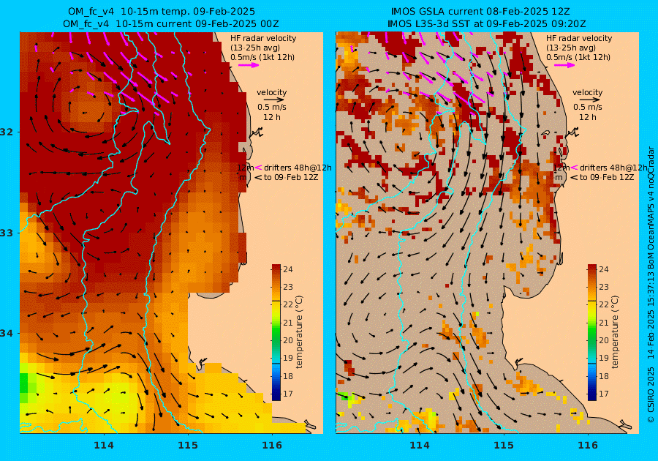Click longitude label '114' under right map

pyautogui.click(x=420, y=445)
